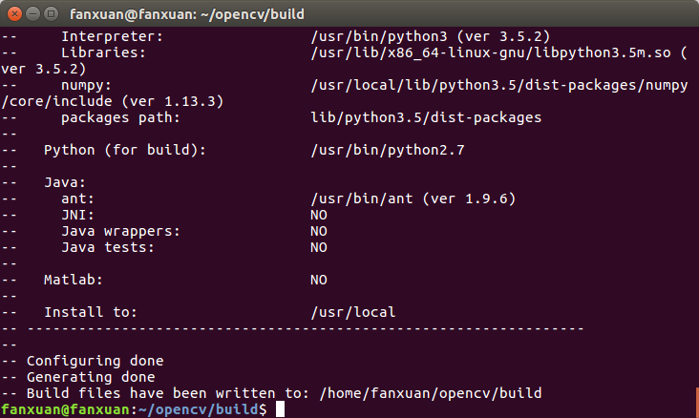Close the terminal window
Viewport: 699px width, 418px height.
click(x=13, y=12)
